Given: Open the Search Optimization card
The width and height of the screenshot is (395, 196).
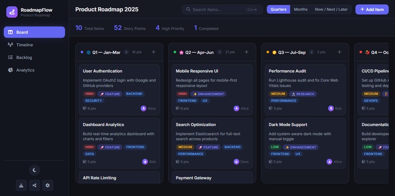Looking at the screenshot, I should (212, 143).
